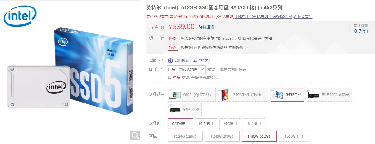Choose the 傲腾905P card icon option

click(313, 95)
